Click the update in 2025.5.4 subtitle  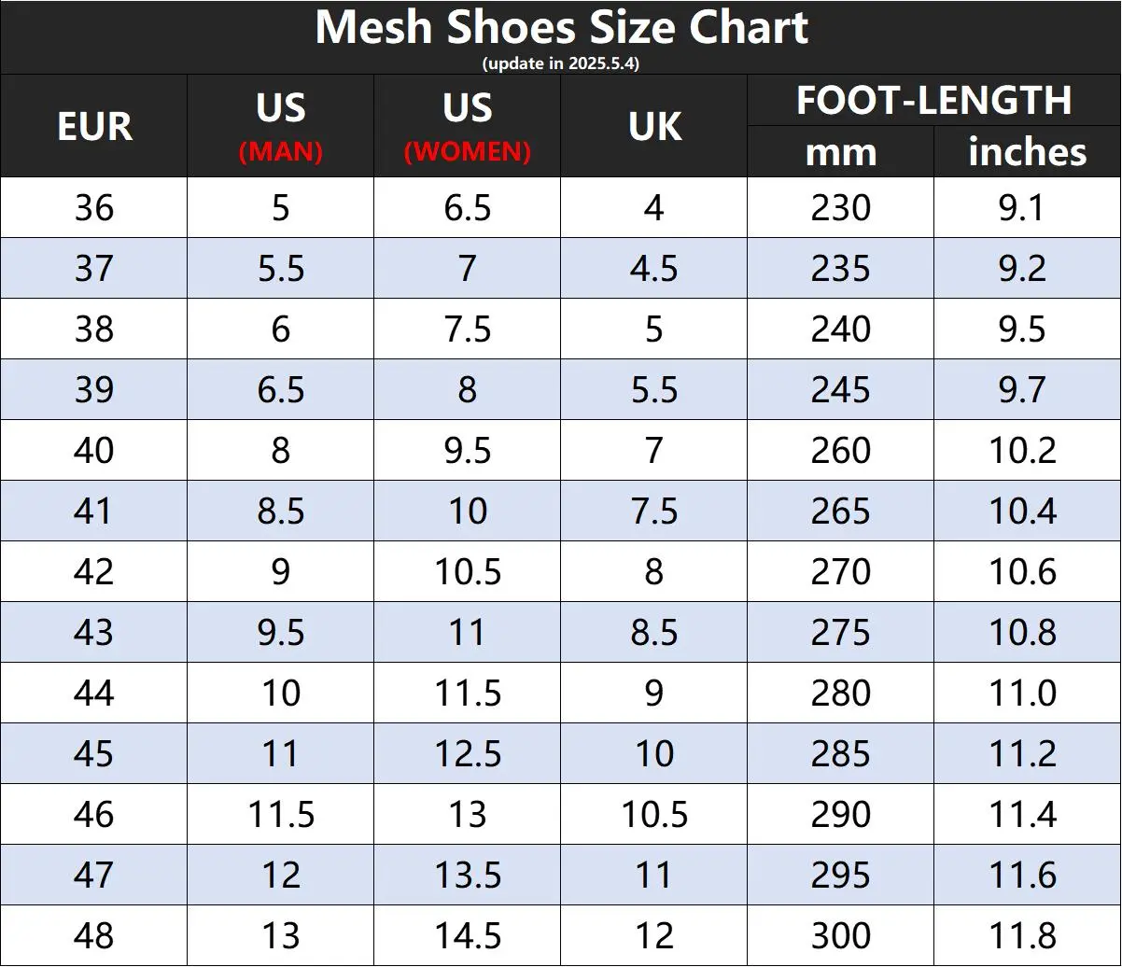point(561,63)
